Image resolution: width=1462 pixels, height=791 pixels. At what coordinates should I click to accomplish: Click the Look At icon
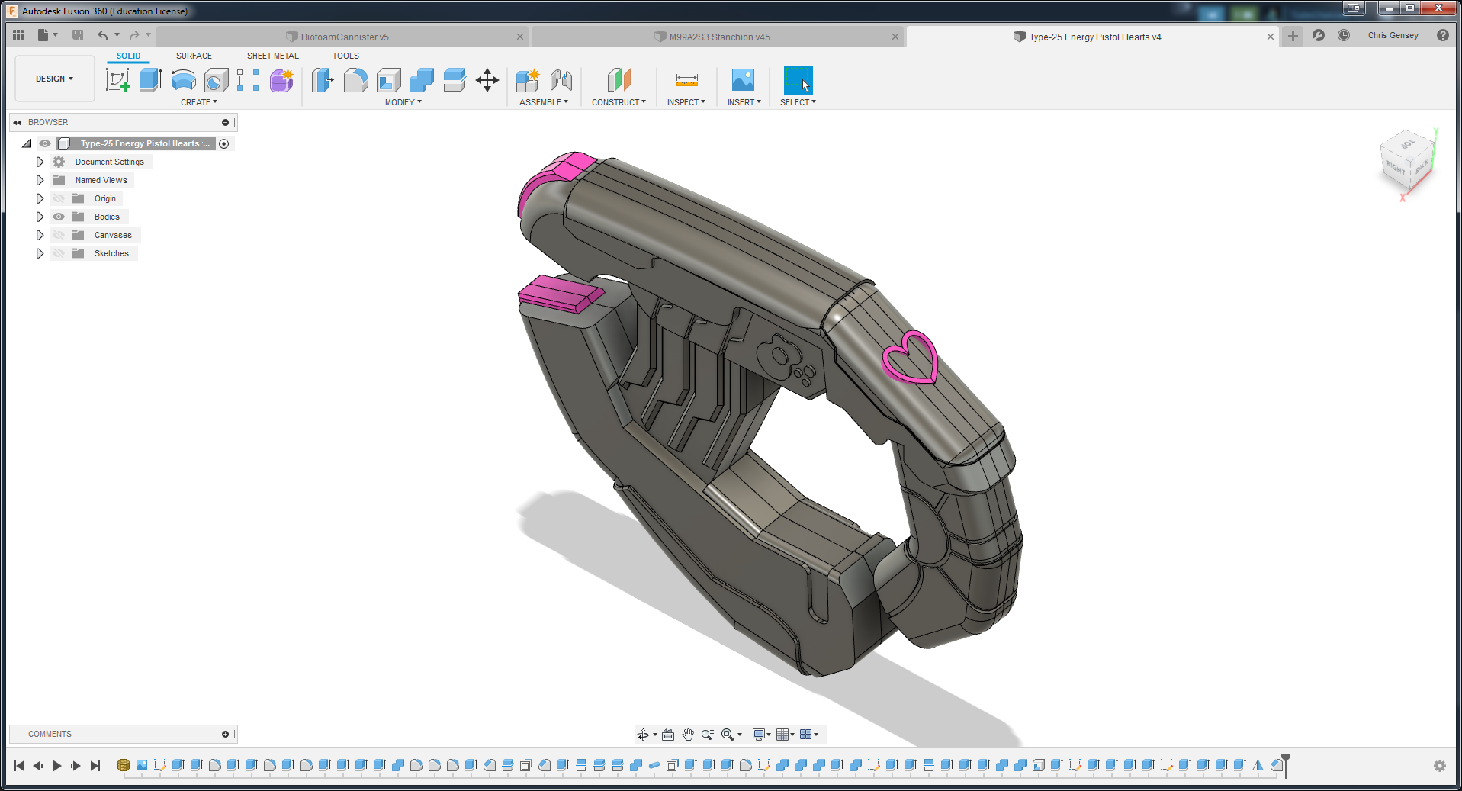coord(668,735)
